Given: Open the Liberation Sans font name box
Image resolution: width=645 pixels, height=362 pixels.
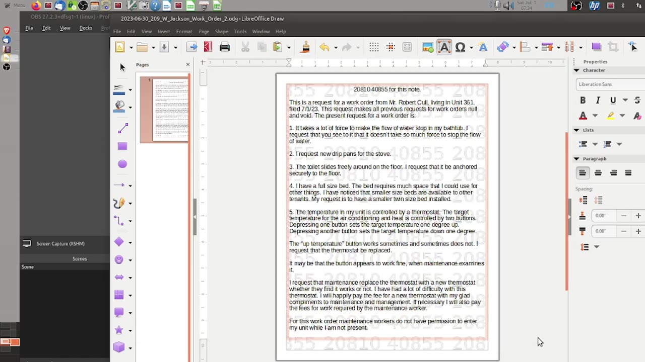Looking at the screenshot, I should 610,84.
